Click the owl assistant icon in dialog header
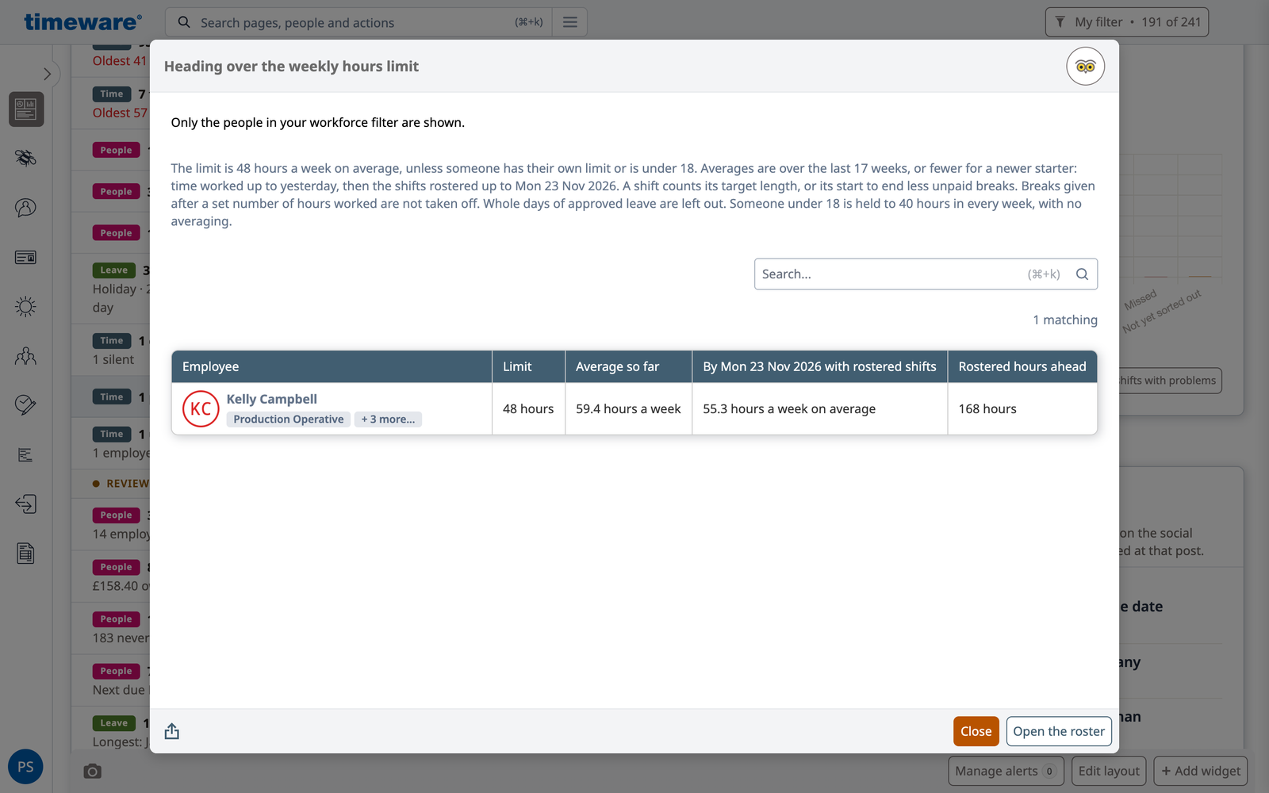This screenshot has width=1269, height=793. pos(1085,67)
